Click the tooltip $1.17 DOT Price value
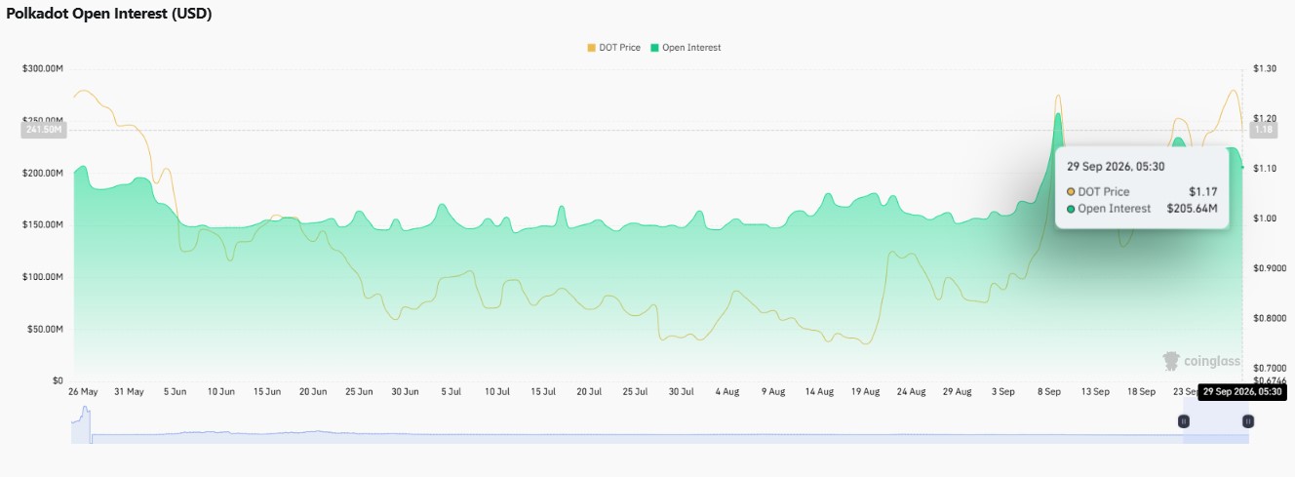1295x477 pixels. [1203, 192]
